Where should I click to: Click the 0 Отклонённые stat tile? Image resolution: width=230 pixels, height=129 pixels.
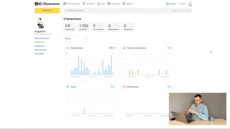98,27
